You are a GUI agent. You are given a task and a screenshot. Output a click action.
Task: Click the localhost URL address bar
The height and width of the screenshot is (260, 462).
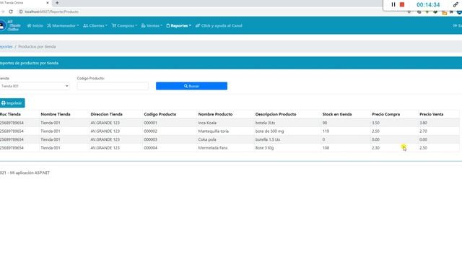[x=51, y=12]
